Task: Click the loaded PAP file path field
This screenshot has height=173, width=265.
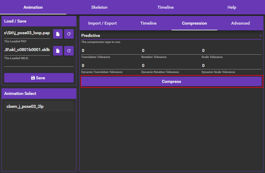Action: click(x=27, y=33)
